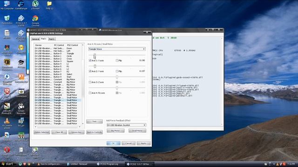Toggle Flip checkbox for Axis 2
The height and width of the screenshot is (167, 298).
[x=117, y=71]
